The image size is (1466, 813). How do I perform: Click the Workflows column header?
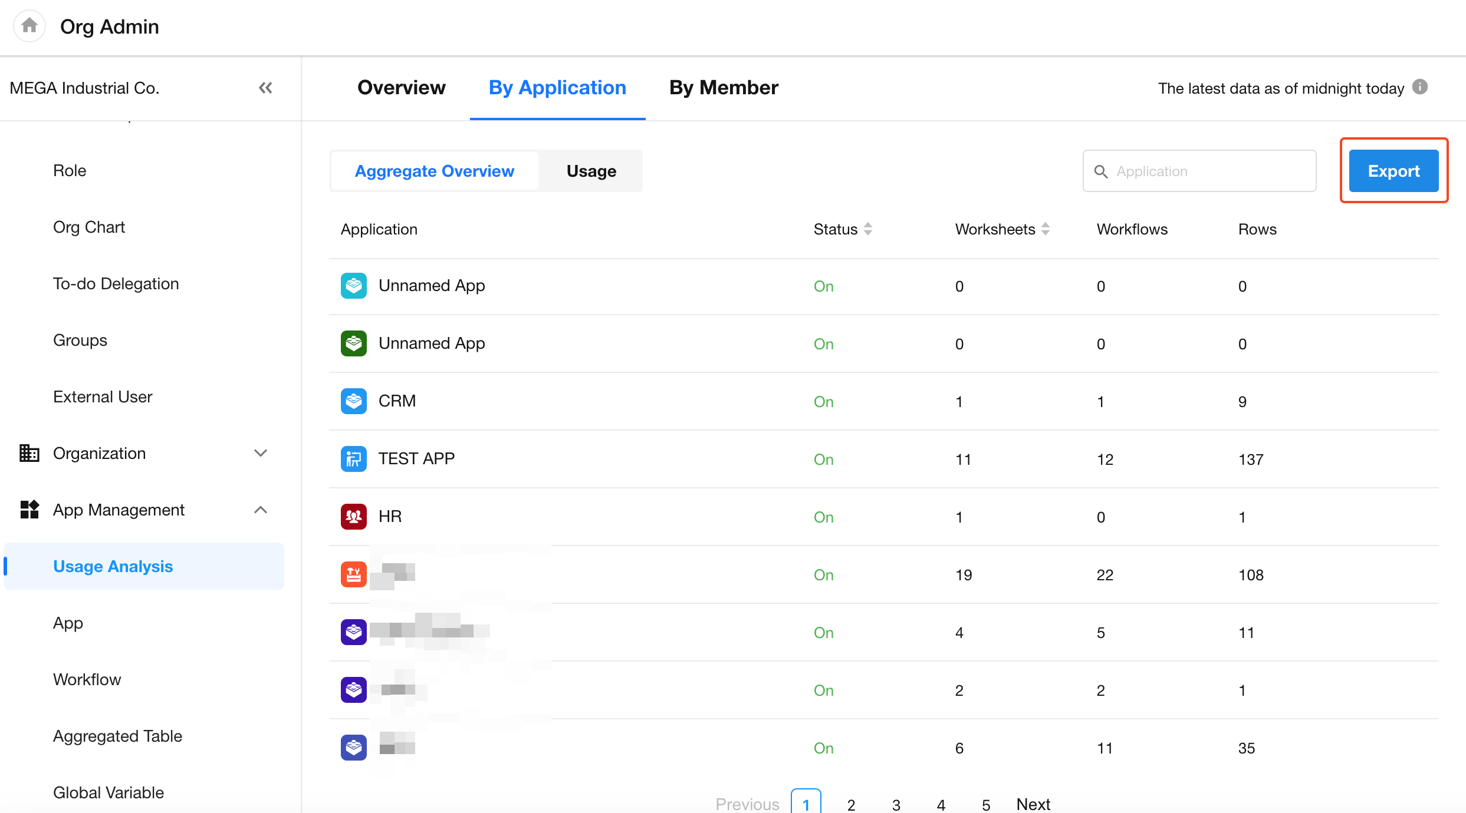(x=1132, y=229)
